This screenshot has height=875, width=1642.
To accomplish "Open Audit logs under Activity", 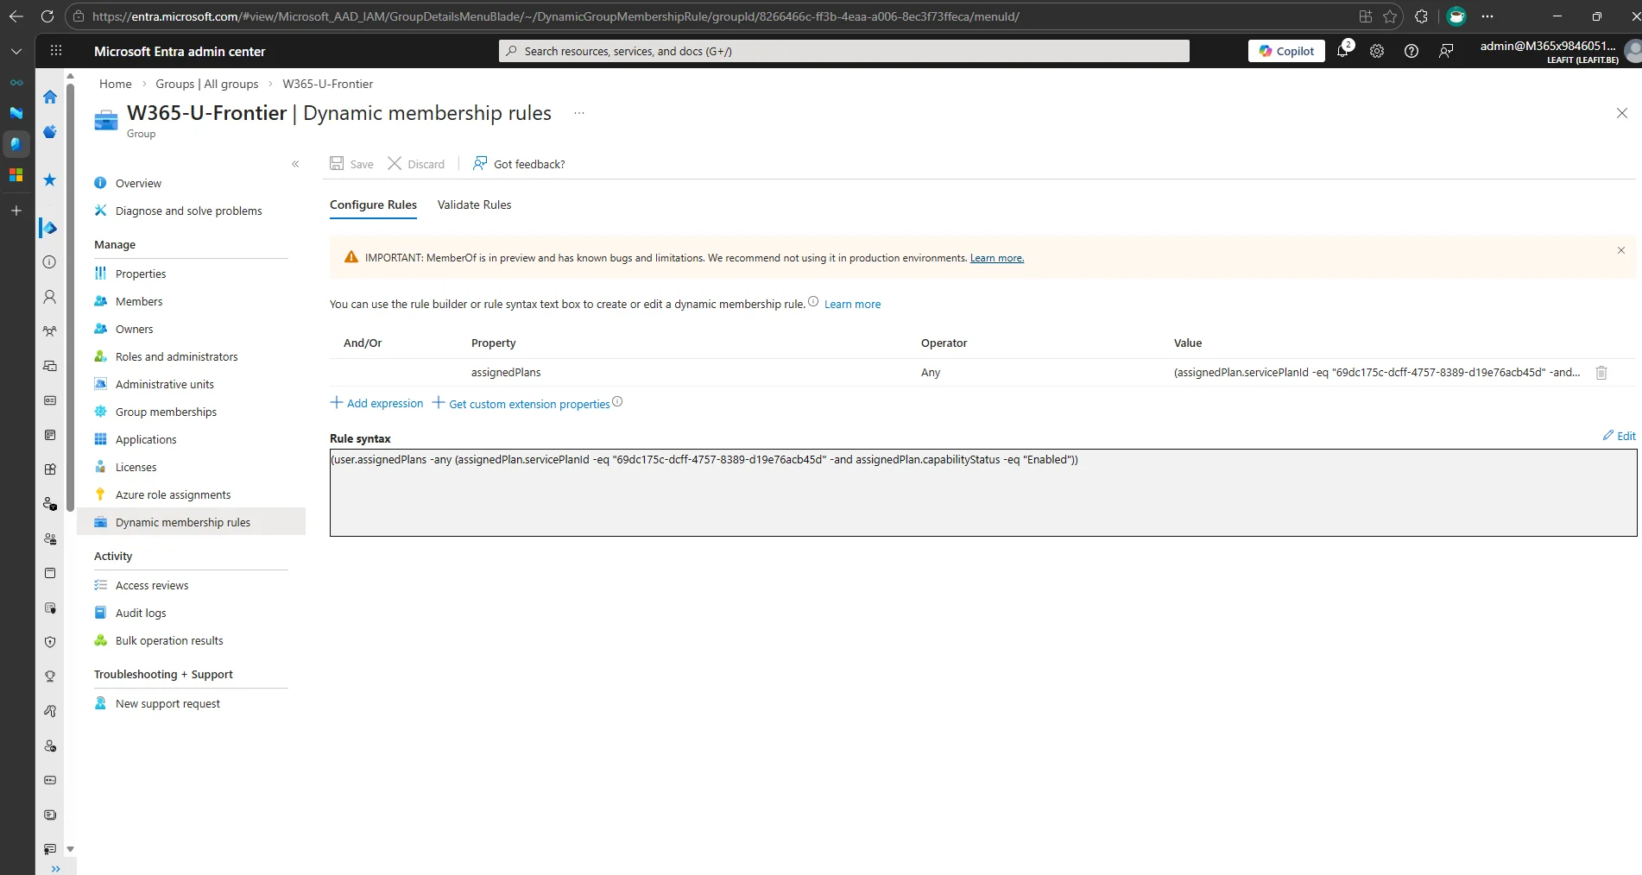I will click(x=141, y=613).
